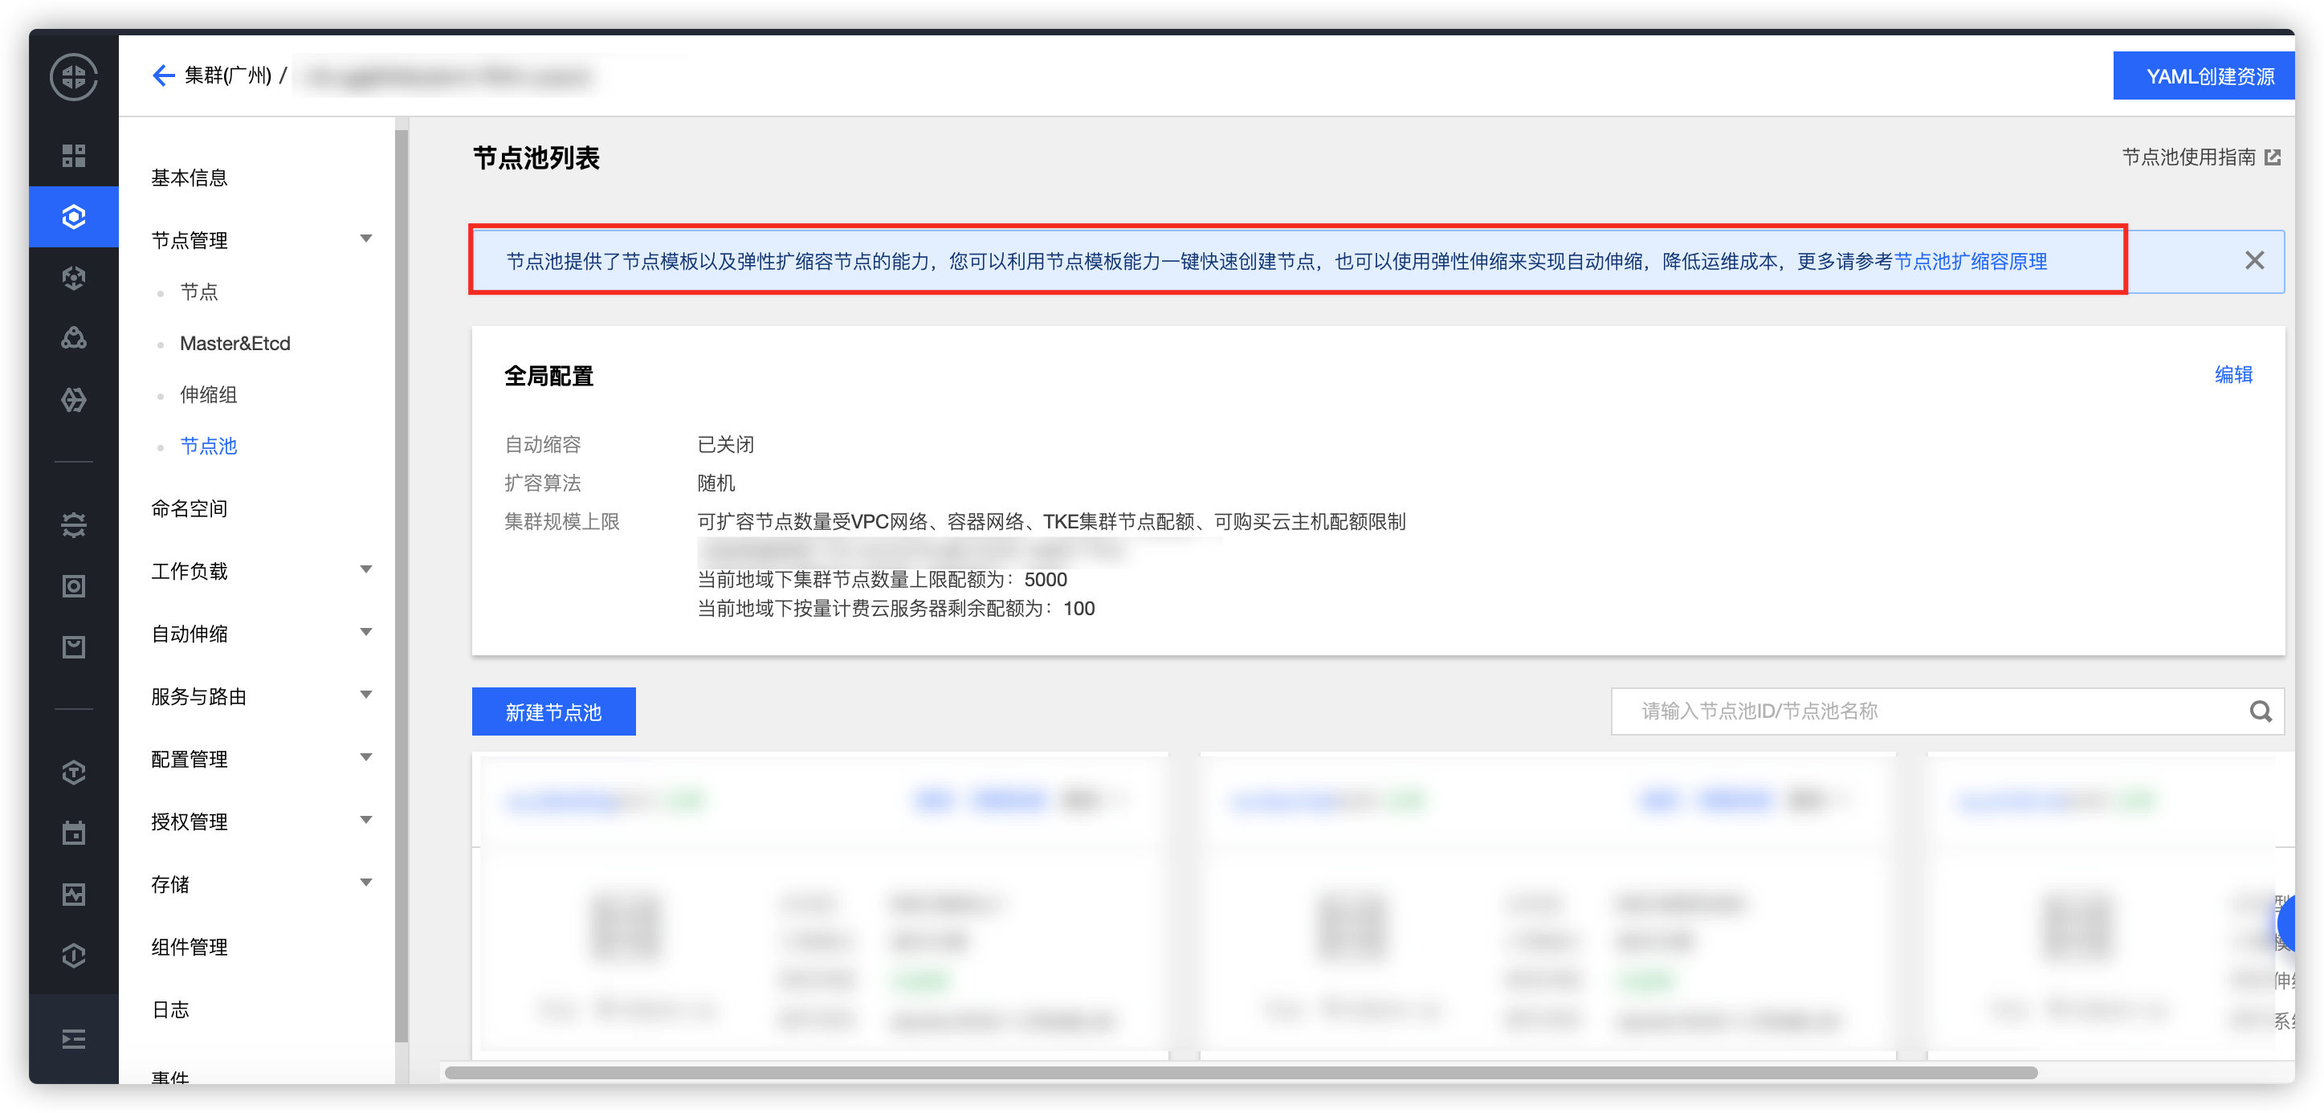
Task: Select 伸缩组 submenu item
Action: point(209,395)
